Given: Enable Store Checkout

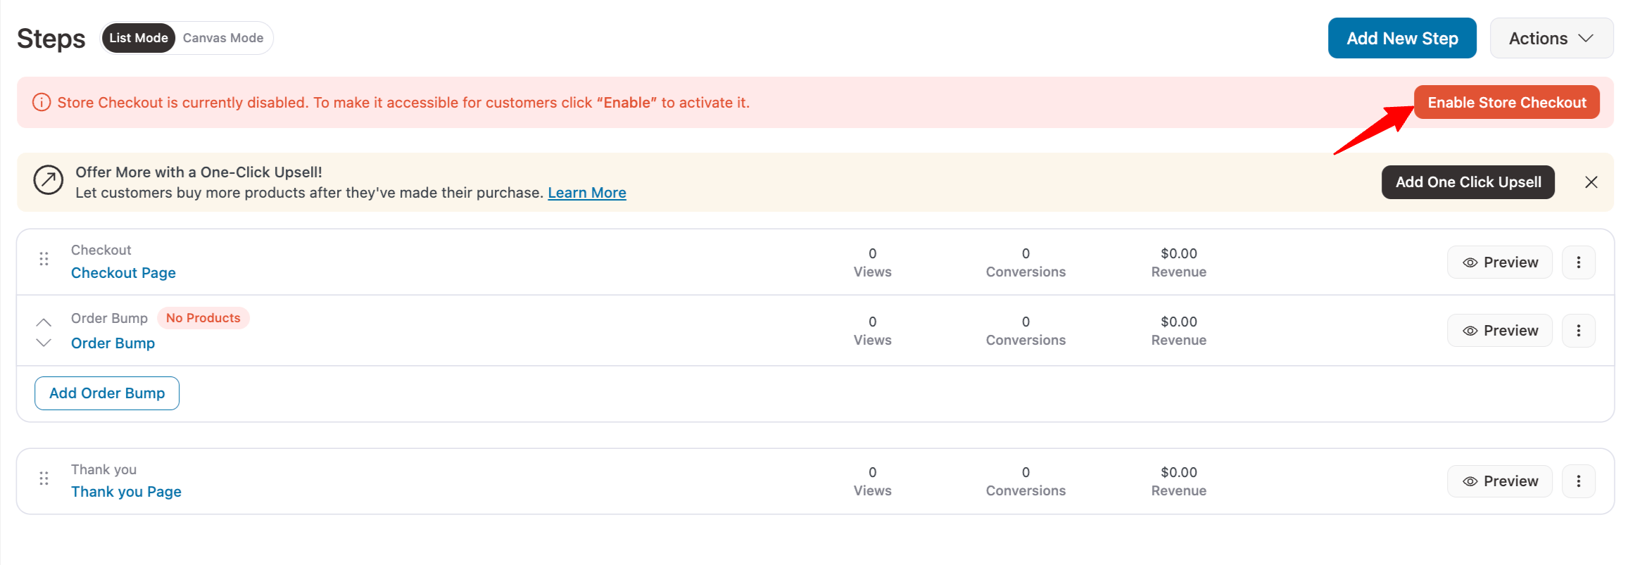Looking at the screenshot, I should (1506, 102).
